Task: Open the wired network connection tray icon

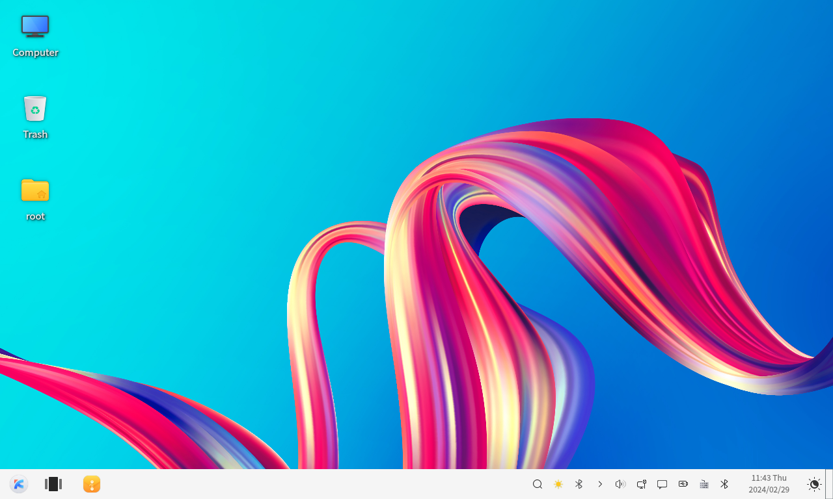Action: click(x=642, y=484)
